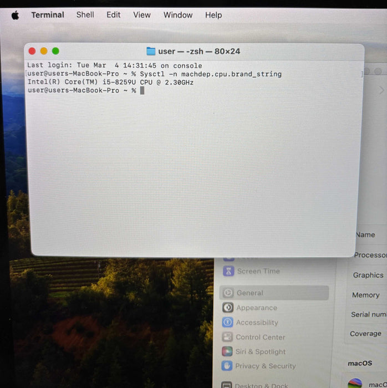Screen dimensions: 387x388
Task: Click the Serial number row in About panel
Action: [x=368, y=314]
